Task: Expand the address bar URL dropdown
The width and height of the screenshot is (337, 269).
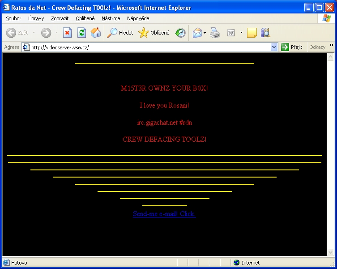Action: pos(274,47)
